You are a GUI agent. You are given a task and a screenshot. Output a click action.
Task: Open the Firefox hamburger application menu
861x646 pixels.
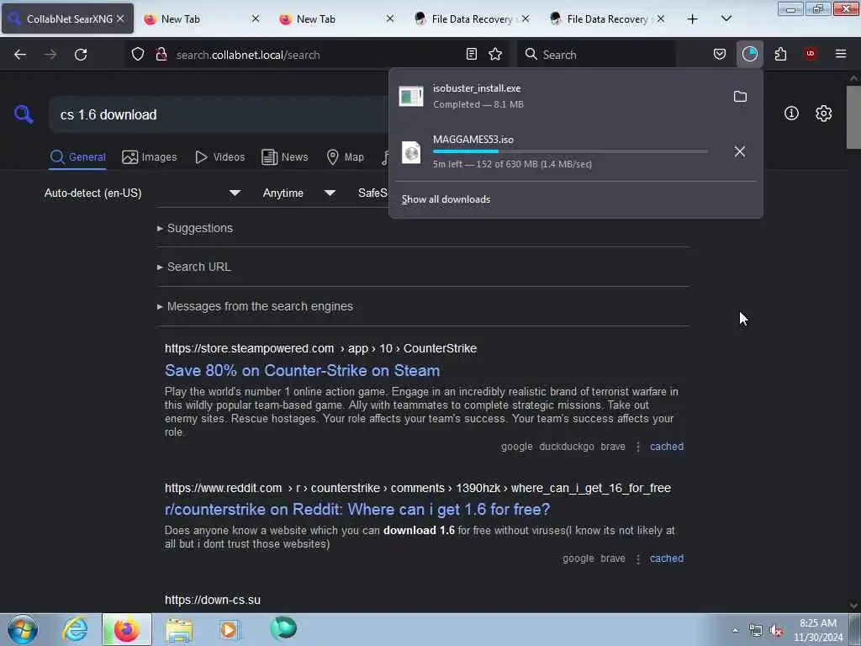tap(840, 54)
